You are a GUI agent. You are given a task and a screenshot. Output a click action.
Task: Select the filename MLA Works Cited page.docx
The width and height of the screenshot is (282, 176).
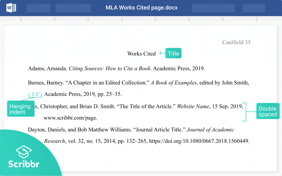[141, 8]
